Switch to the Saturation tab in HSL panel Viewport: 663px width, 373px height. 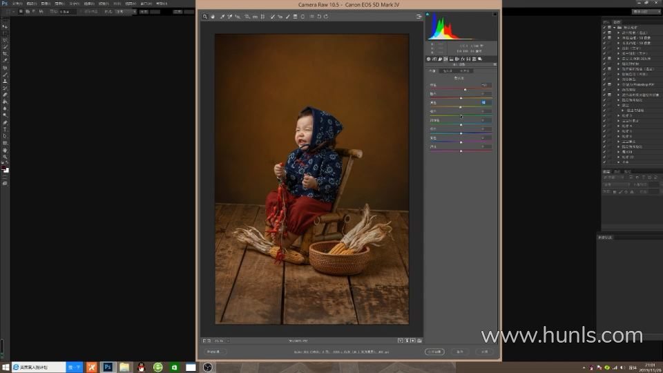448,70
